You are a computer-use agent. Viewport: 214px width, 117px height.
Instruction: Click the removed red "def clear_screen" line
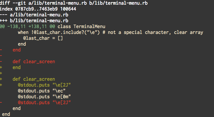pyautogui.click(x=34, y=61)
